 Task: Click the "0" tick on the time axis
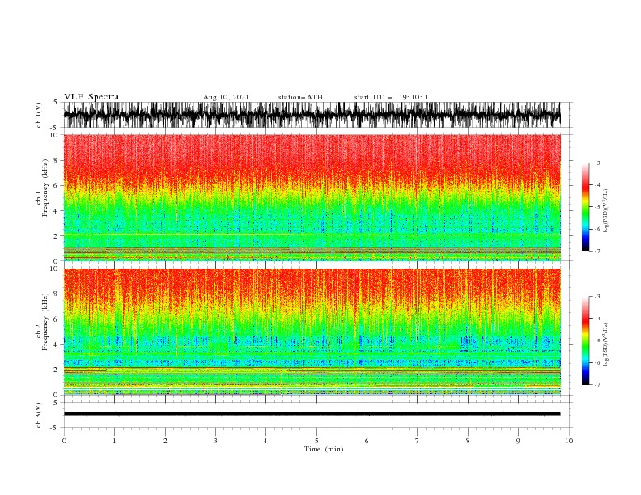click(64, 441)
